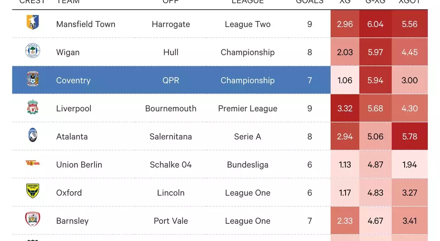
Task: Select Atalanta's 5.78 xGOT cell
Action: [409, 137]
